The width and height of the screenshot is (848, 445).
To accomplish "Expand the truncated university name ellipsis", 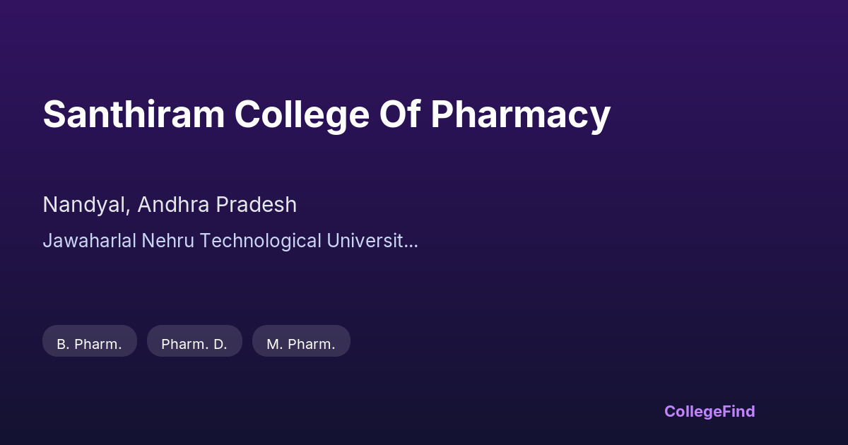I will coord(411,241).
